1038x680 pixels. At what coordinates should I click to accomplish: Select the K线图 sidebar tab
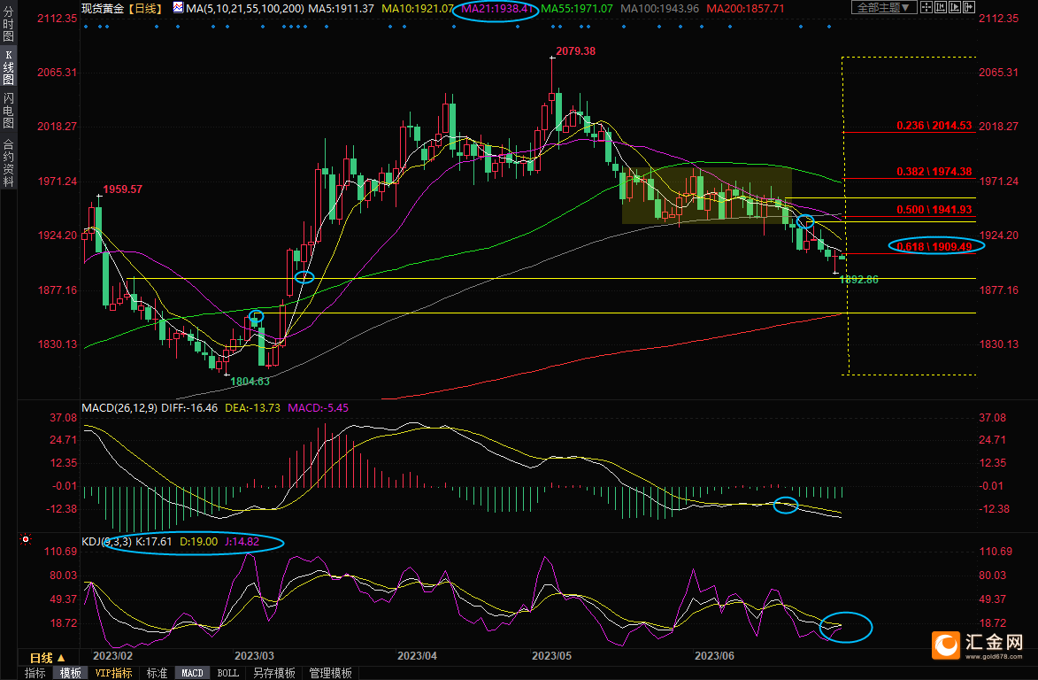[x=8, y=67]
